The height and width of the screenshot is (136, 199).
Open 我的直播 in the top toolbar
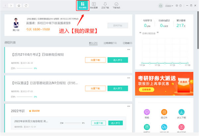[x=94, y=5]
